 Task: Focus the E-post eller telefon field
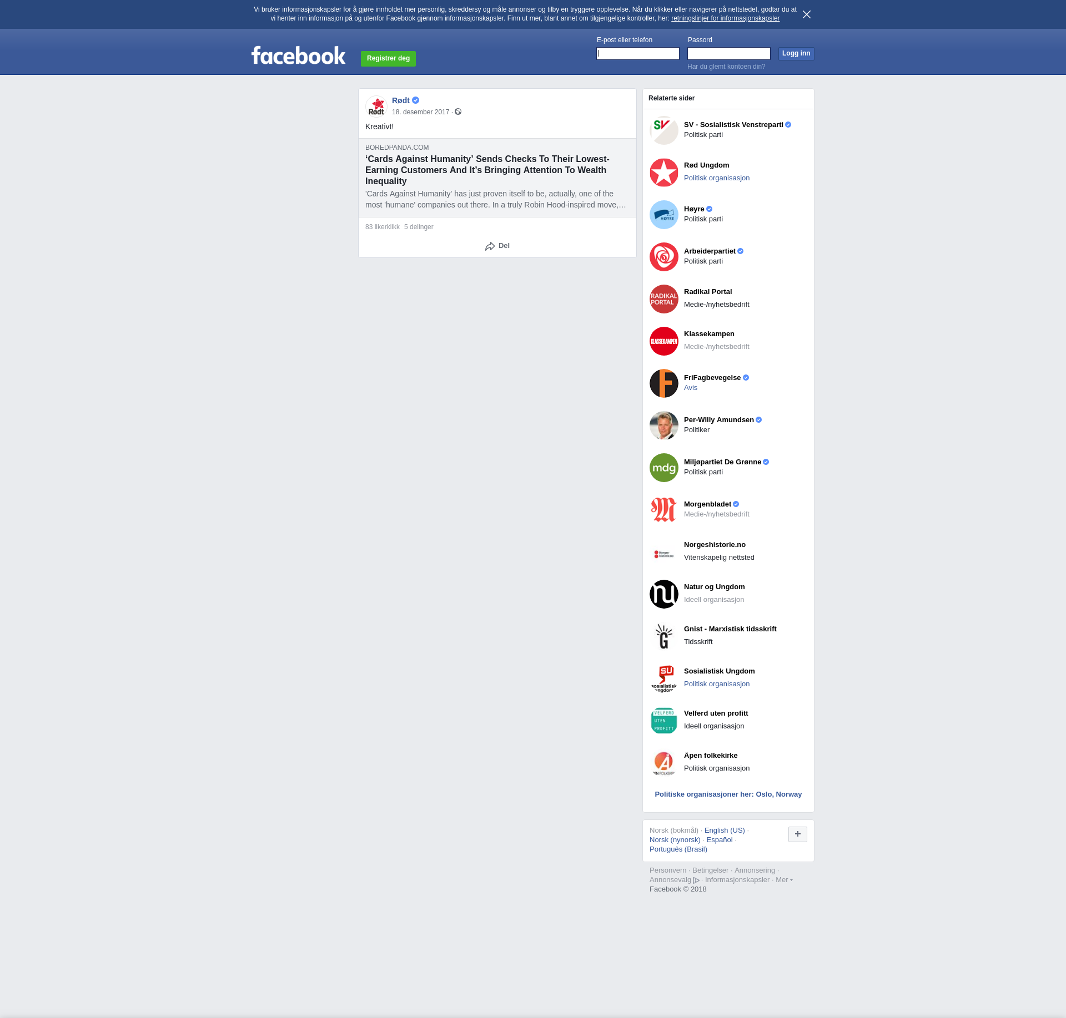point(638,53)
